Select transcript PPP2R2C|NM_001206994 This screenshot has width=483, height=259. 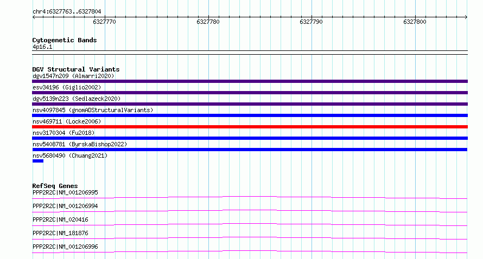coord(65,206)
